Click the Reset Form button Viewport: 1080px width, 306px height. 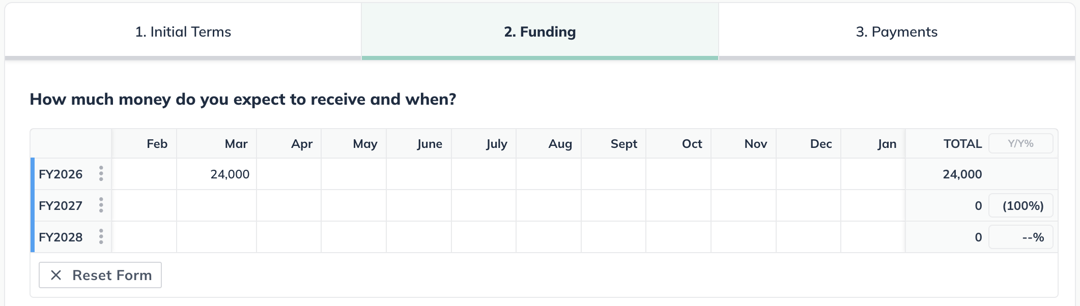tap(100, 275)
